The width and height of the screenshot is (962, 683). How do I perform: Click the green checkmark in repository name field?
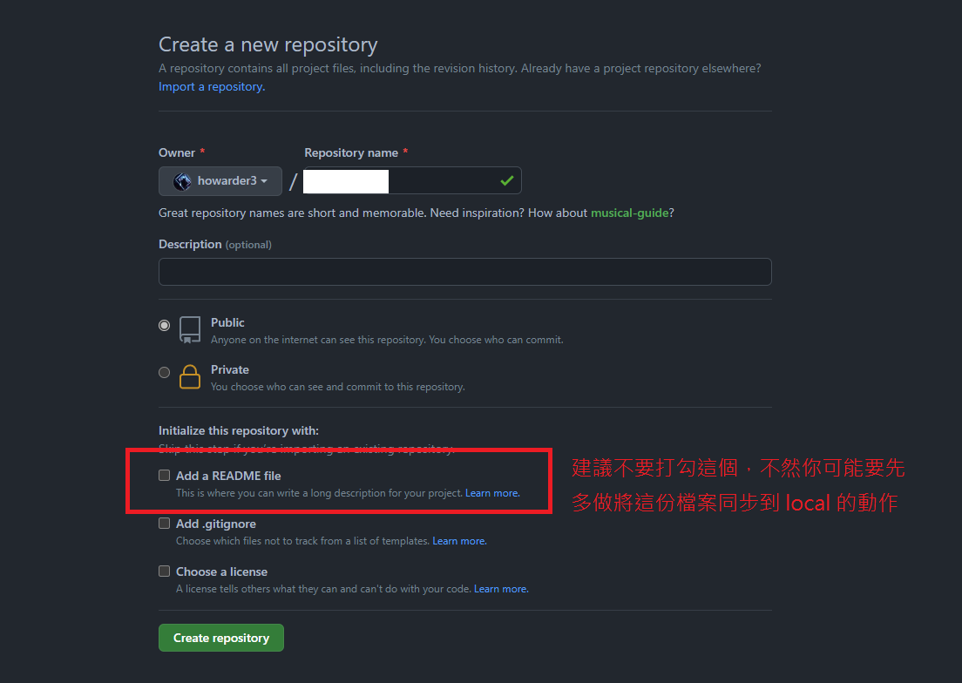507,180
